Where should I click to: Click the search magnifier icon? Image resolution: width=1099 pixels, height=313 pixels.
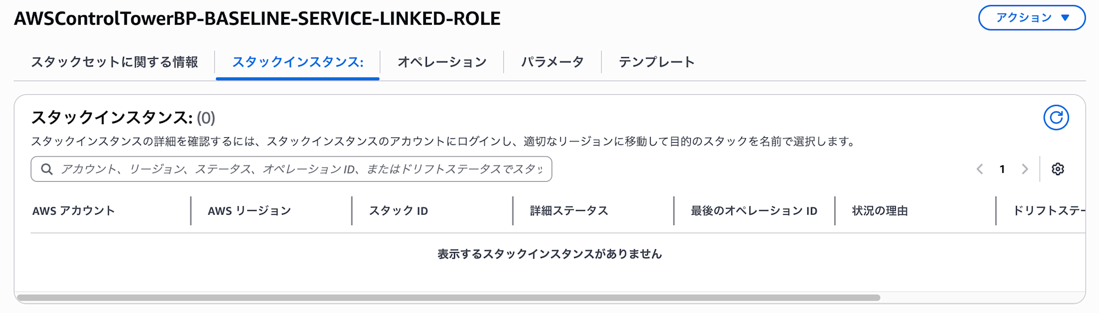click(x=47, y=169)
